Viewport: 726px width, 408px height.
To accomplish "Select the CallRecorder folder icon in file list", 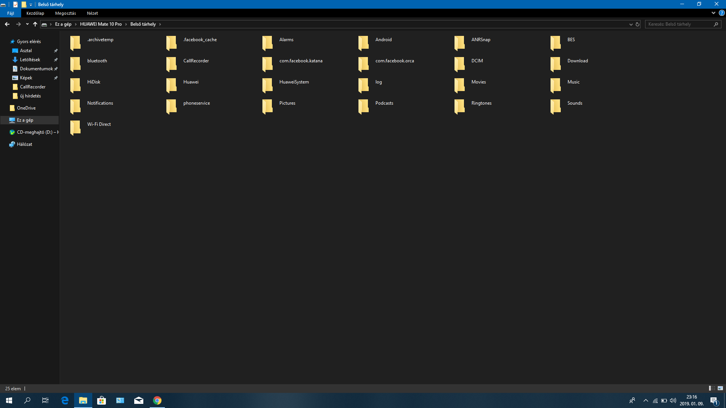I will pyautogui.click(x=171, y=64).
